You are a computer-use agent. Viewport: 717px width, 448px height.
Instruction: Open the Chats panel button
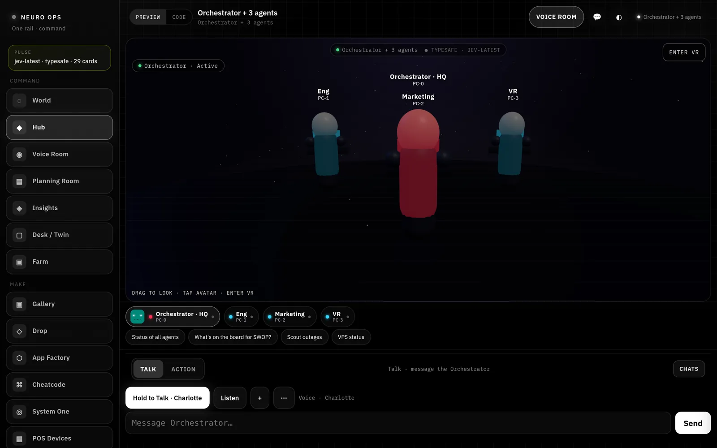[689, 369]
